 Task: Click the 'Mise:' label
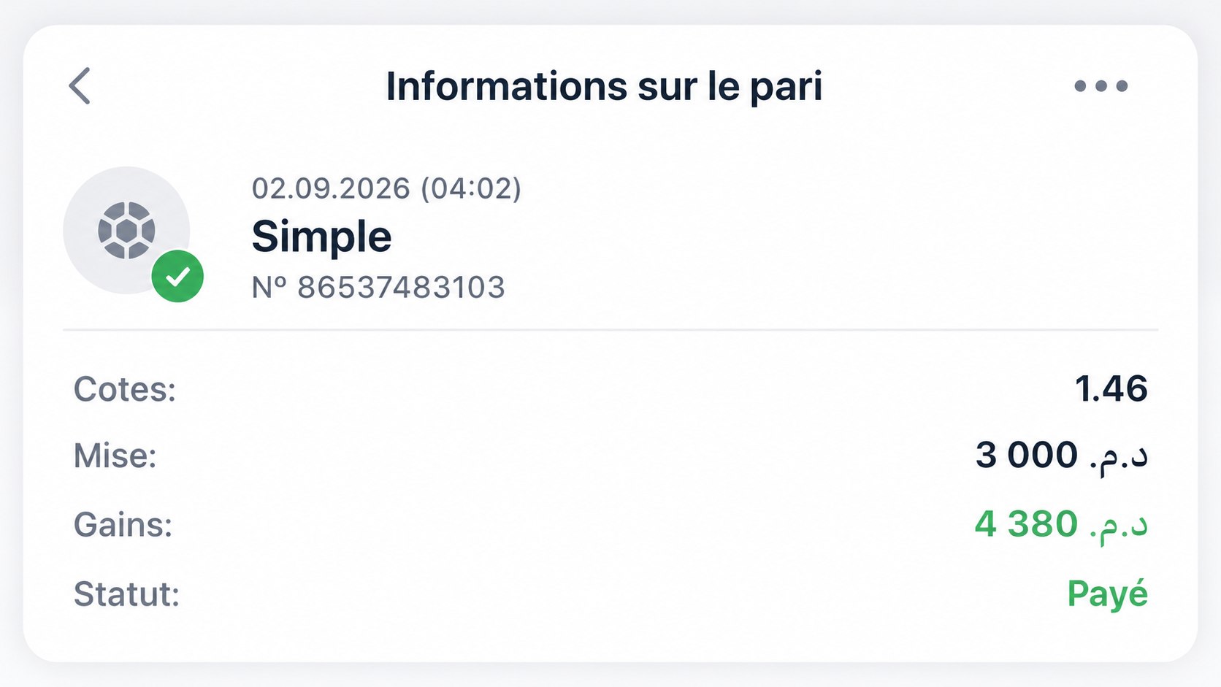[x=115, y=456]
